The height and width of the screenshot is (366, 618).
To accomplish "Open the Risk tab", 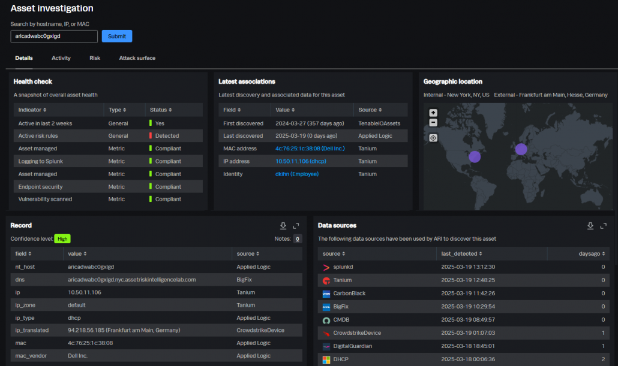I will coord(94,58).
